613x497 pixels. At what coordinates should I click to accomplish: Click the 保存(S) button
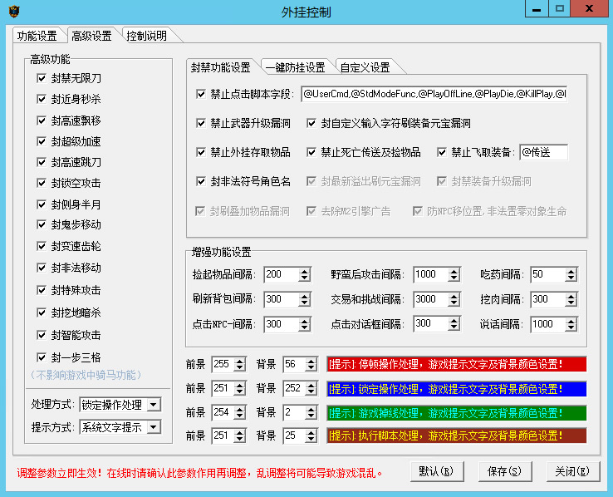pos(505,471)
